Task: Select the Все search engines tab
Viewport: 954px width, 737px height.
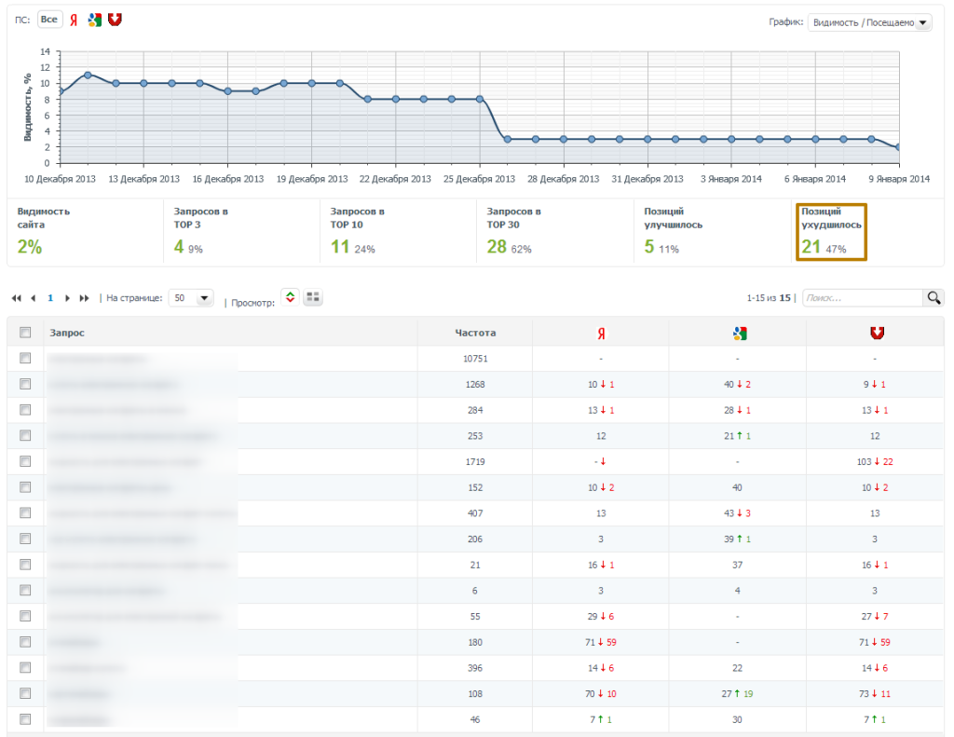Action: [x=49, y=20]
